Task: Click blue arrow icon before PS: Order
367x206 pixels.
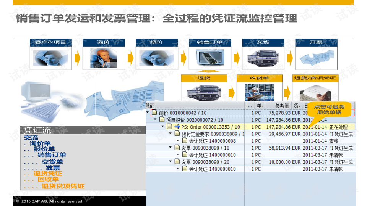Action: (x=177, y=127)
